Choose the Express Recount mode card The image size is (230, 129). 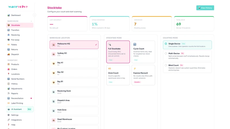point(143,75)
